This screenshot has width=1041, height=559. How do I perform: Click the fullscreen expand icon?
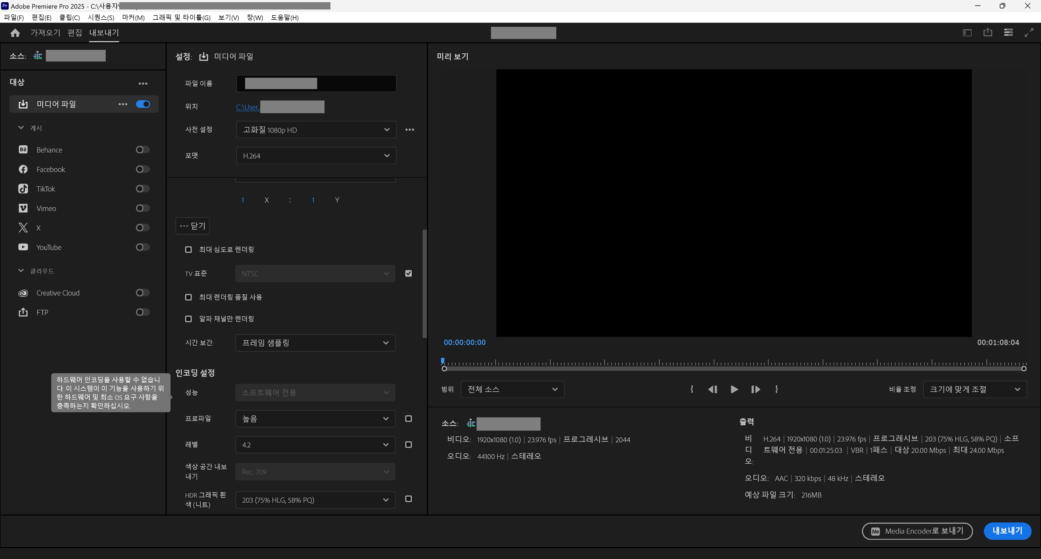coord(1029,33)
